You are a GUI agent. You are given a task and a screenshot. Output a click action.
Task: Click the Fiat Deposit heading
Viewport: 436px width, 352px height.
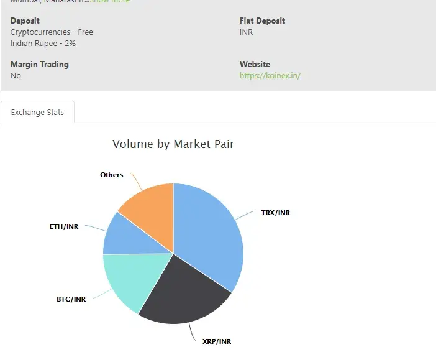pyautogui.click(x=262, y=21)
